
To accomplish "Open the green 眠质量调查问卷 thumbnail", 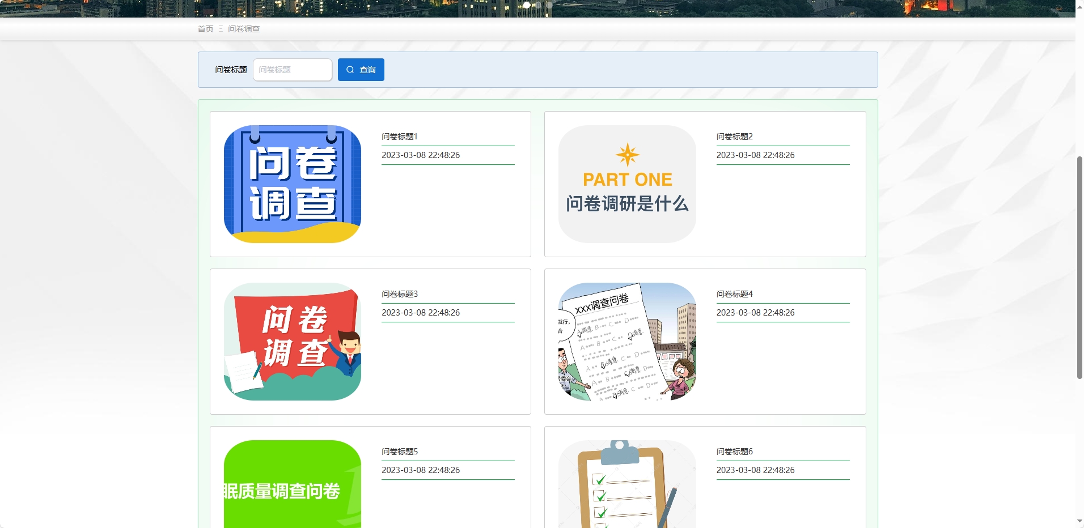I will coord(293,484).
